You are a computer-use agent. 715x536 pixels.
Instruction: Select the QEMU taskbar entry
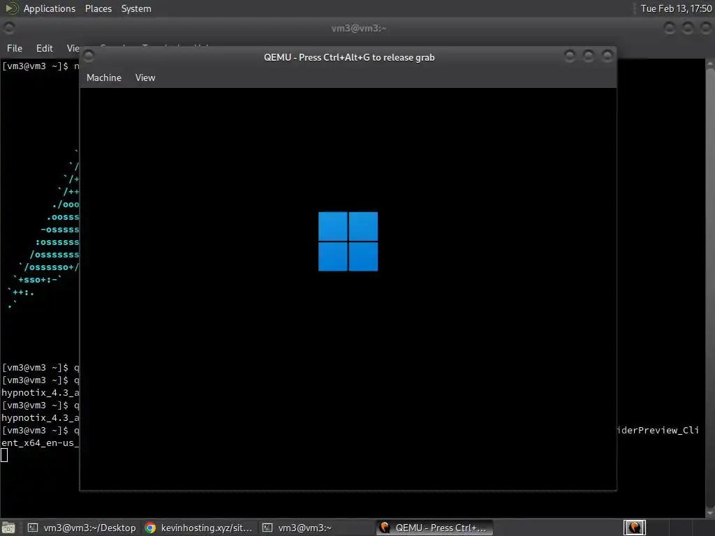click(434, 528)
